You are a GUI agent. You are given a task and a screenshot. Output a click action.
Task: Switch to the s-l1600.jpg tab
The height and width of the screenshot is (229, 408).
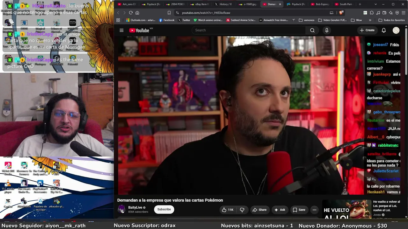pos(248,4)
